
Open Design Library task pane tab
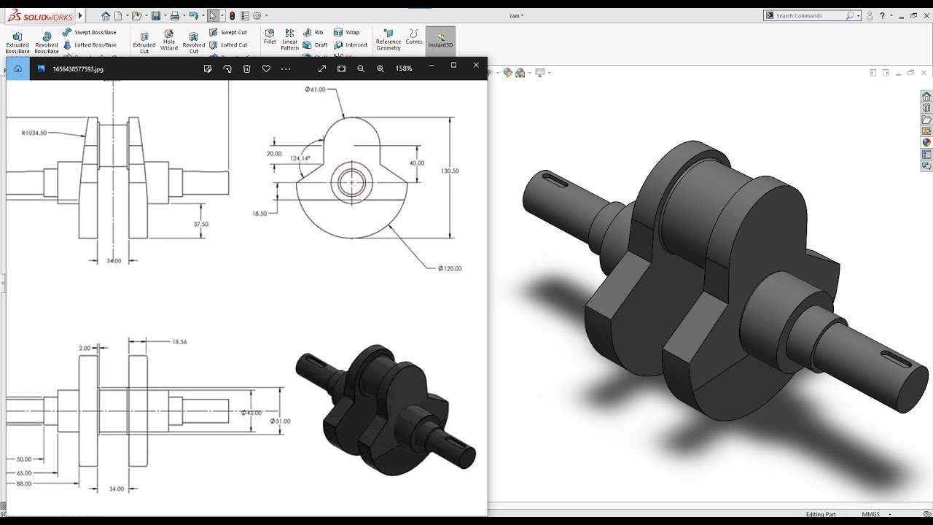click(x=926, y=108)
